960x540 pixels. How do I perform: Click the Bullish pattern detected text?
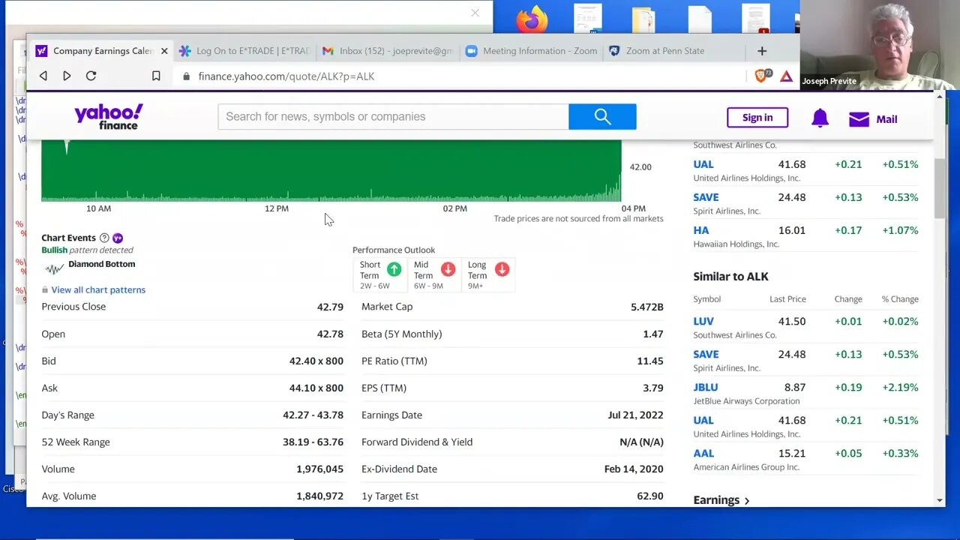[x=87, y=250]
